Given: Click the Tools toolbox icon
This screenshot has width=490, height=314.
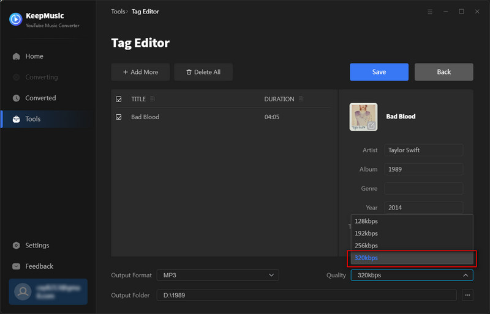Looking at the screenshot, I should click(x=17, y=119).
